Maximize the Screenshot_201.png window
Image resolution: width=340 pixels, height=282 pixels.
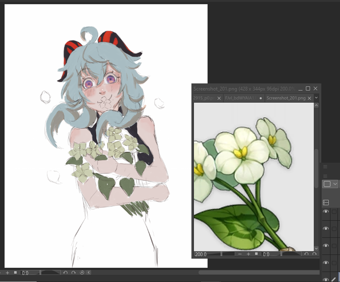[x=307, y=89]
